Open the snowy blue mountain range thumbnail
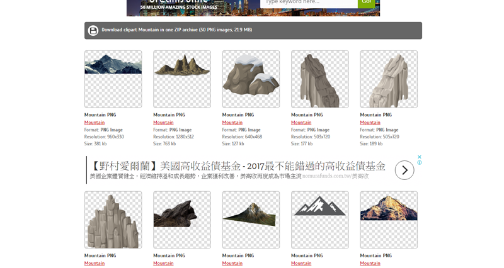 (113, 79)
